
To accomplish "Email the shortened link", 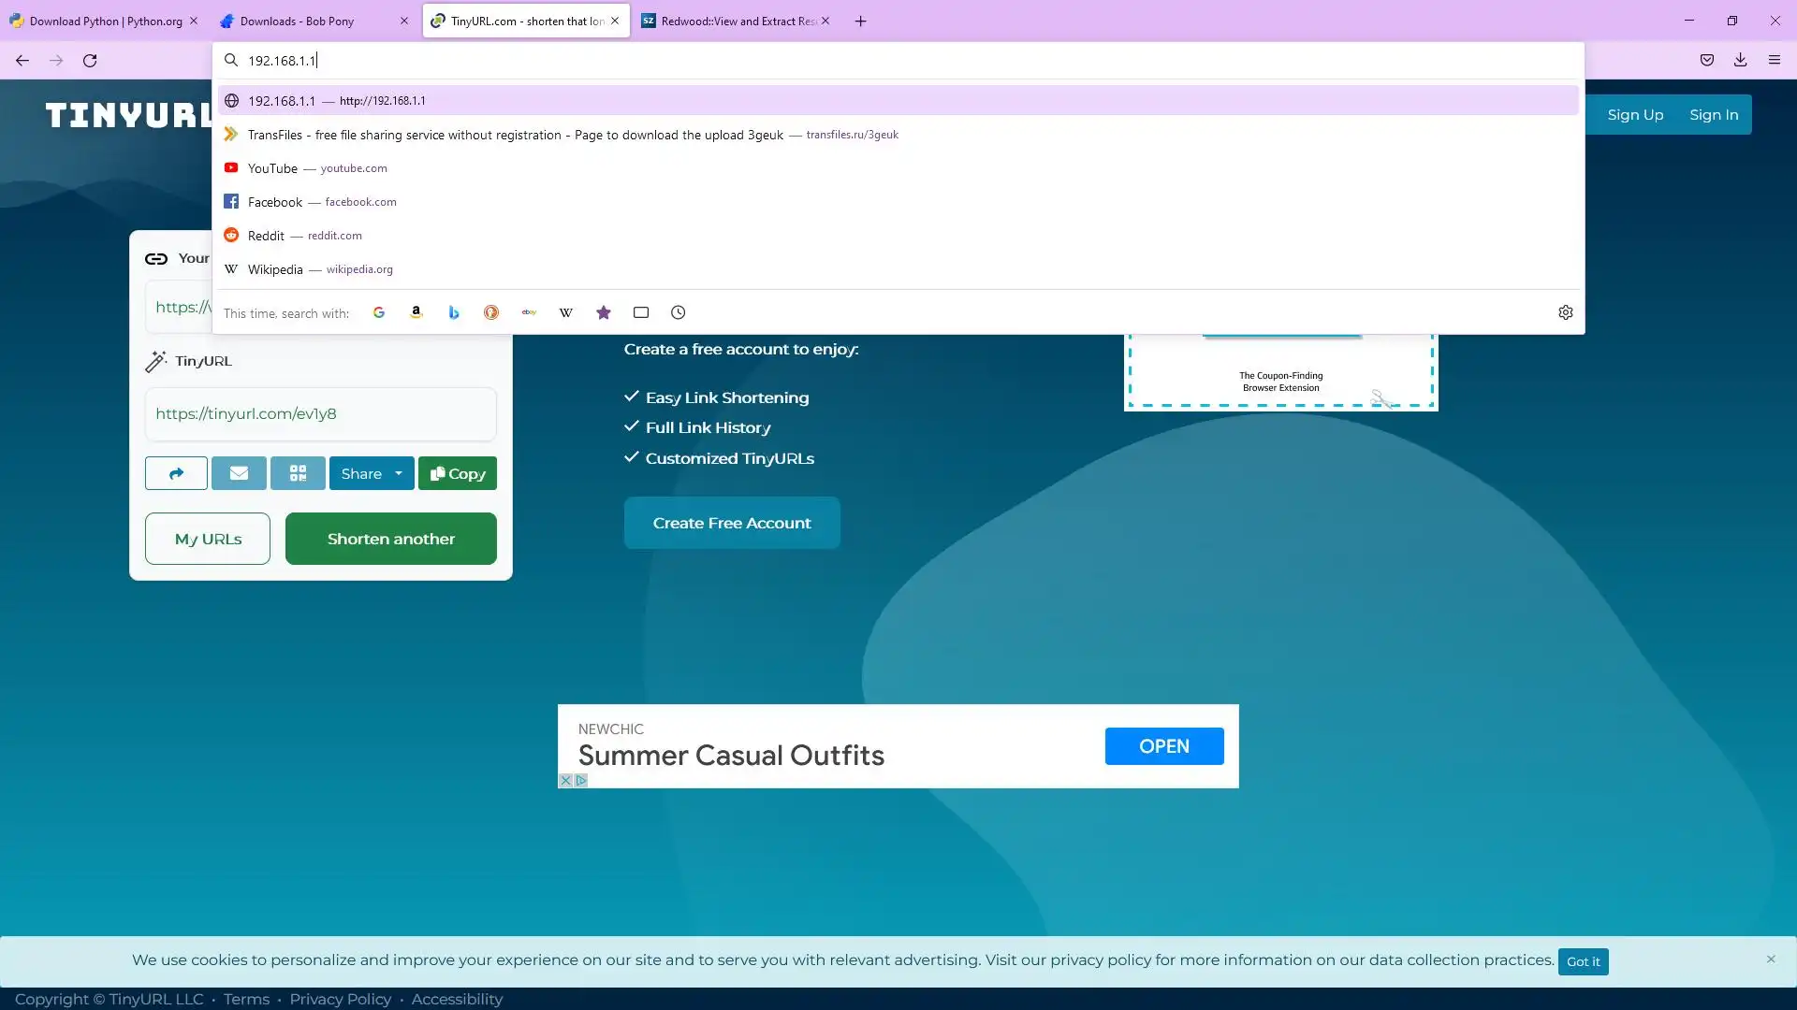I will (239, 473).
